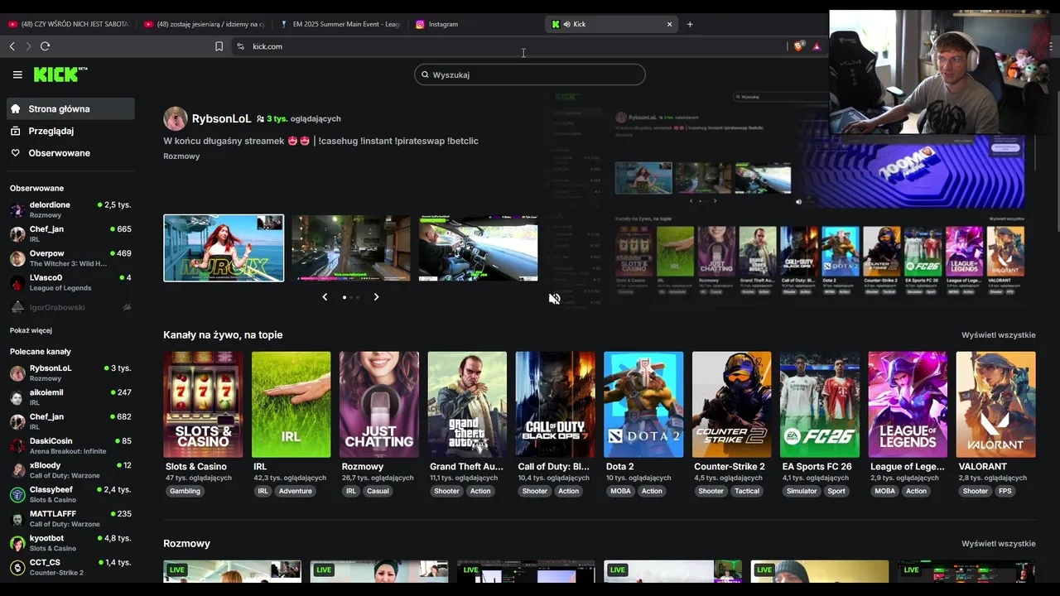Screen dimensions: 1060x596
Task: Click the Strona główna home icon
Action: [15, 108]
